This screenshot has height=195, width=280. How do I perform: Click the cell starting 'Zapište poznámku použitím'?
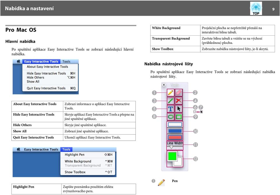click(x=99, y=189)
